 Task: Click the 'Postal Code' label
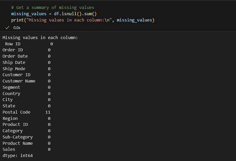click(17, 112)
